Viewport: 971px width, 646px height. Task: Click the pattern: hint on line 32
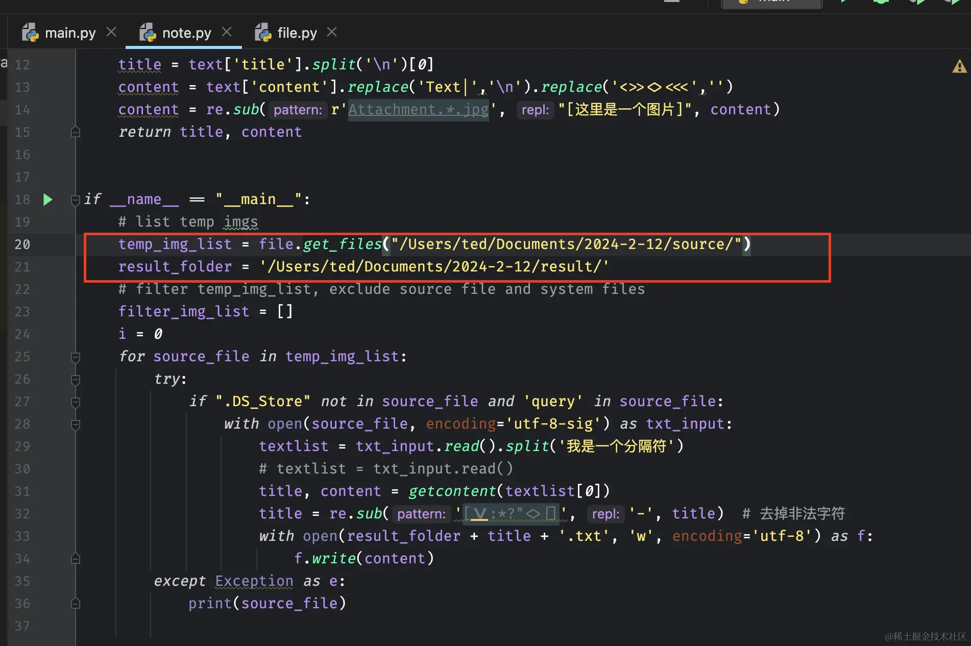pyautogui.click(x=422, y=514)
